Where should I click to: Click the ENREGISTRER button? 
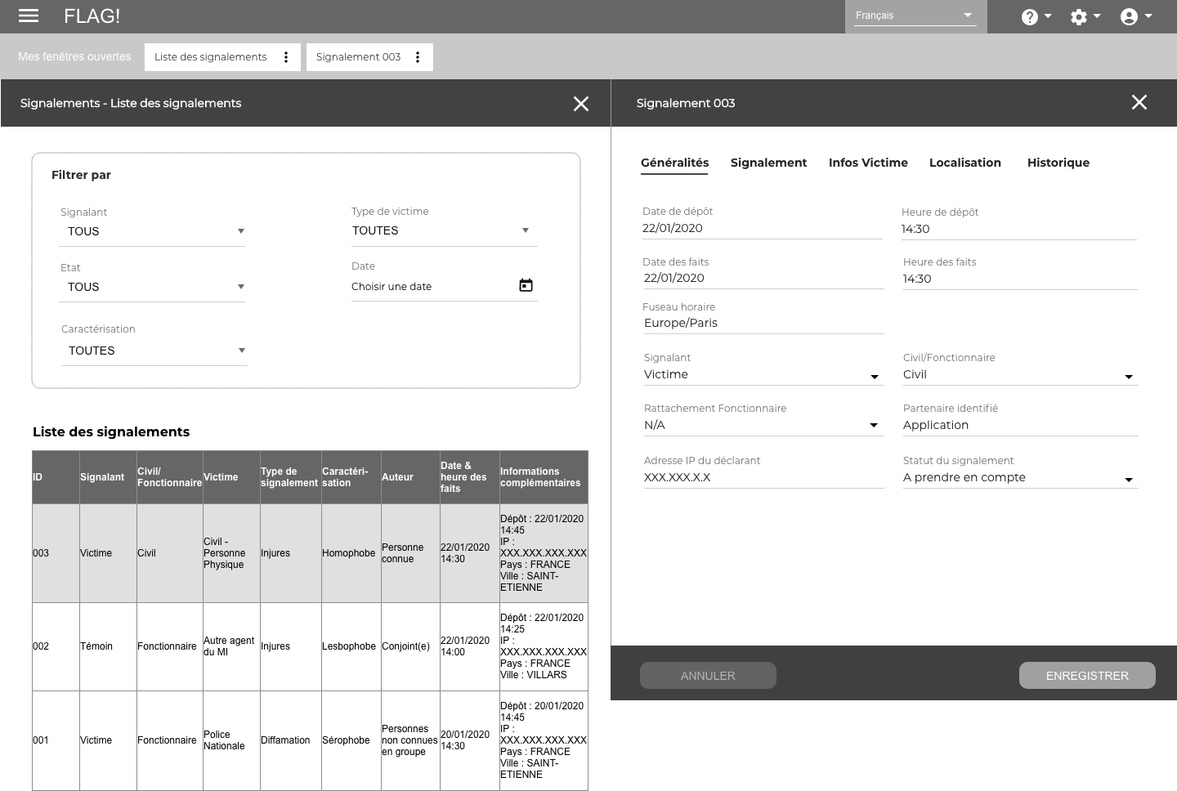(x=1086, y=676)
